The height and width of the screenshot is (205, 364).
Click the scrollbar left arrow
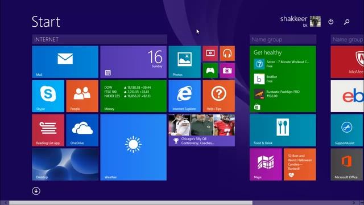(6, 203)
